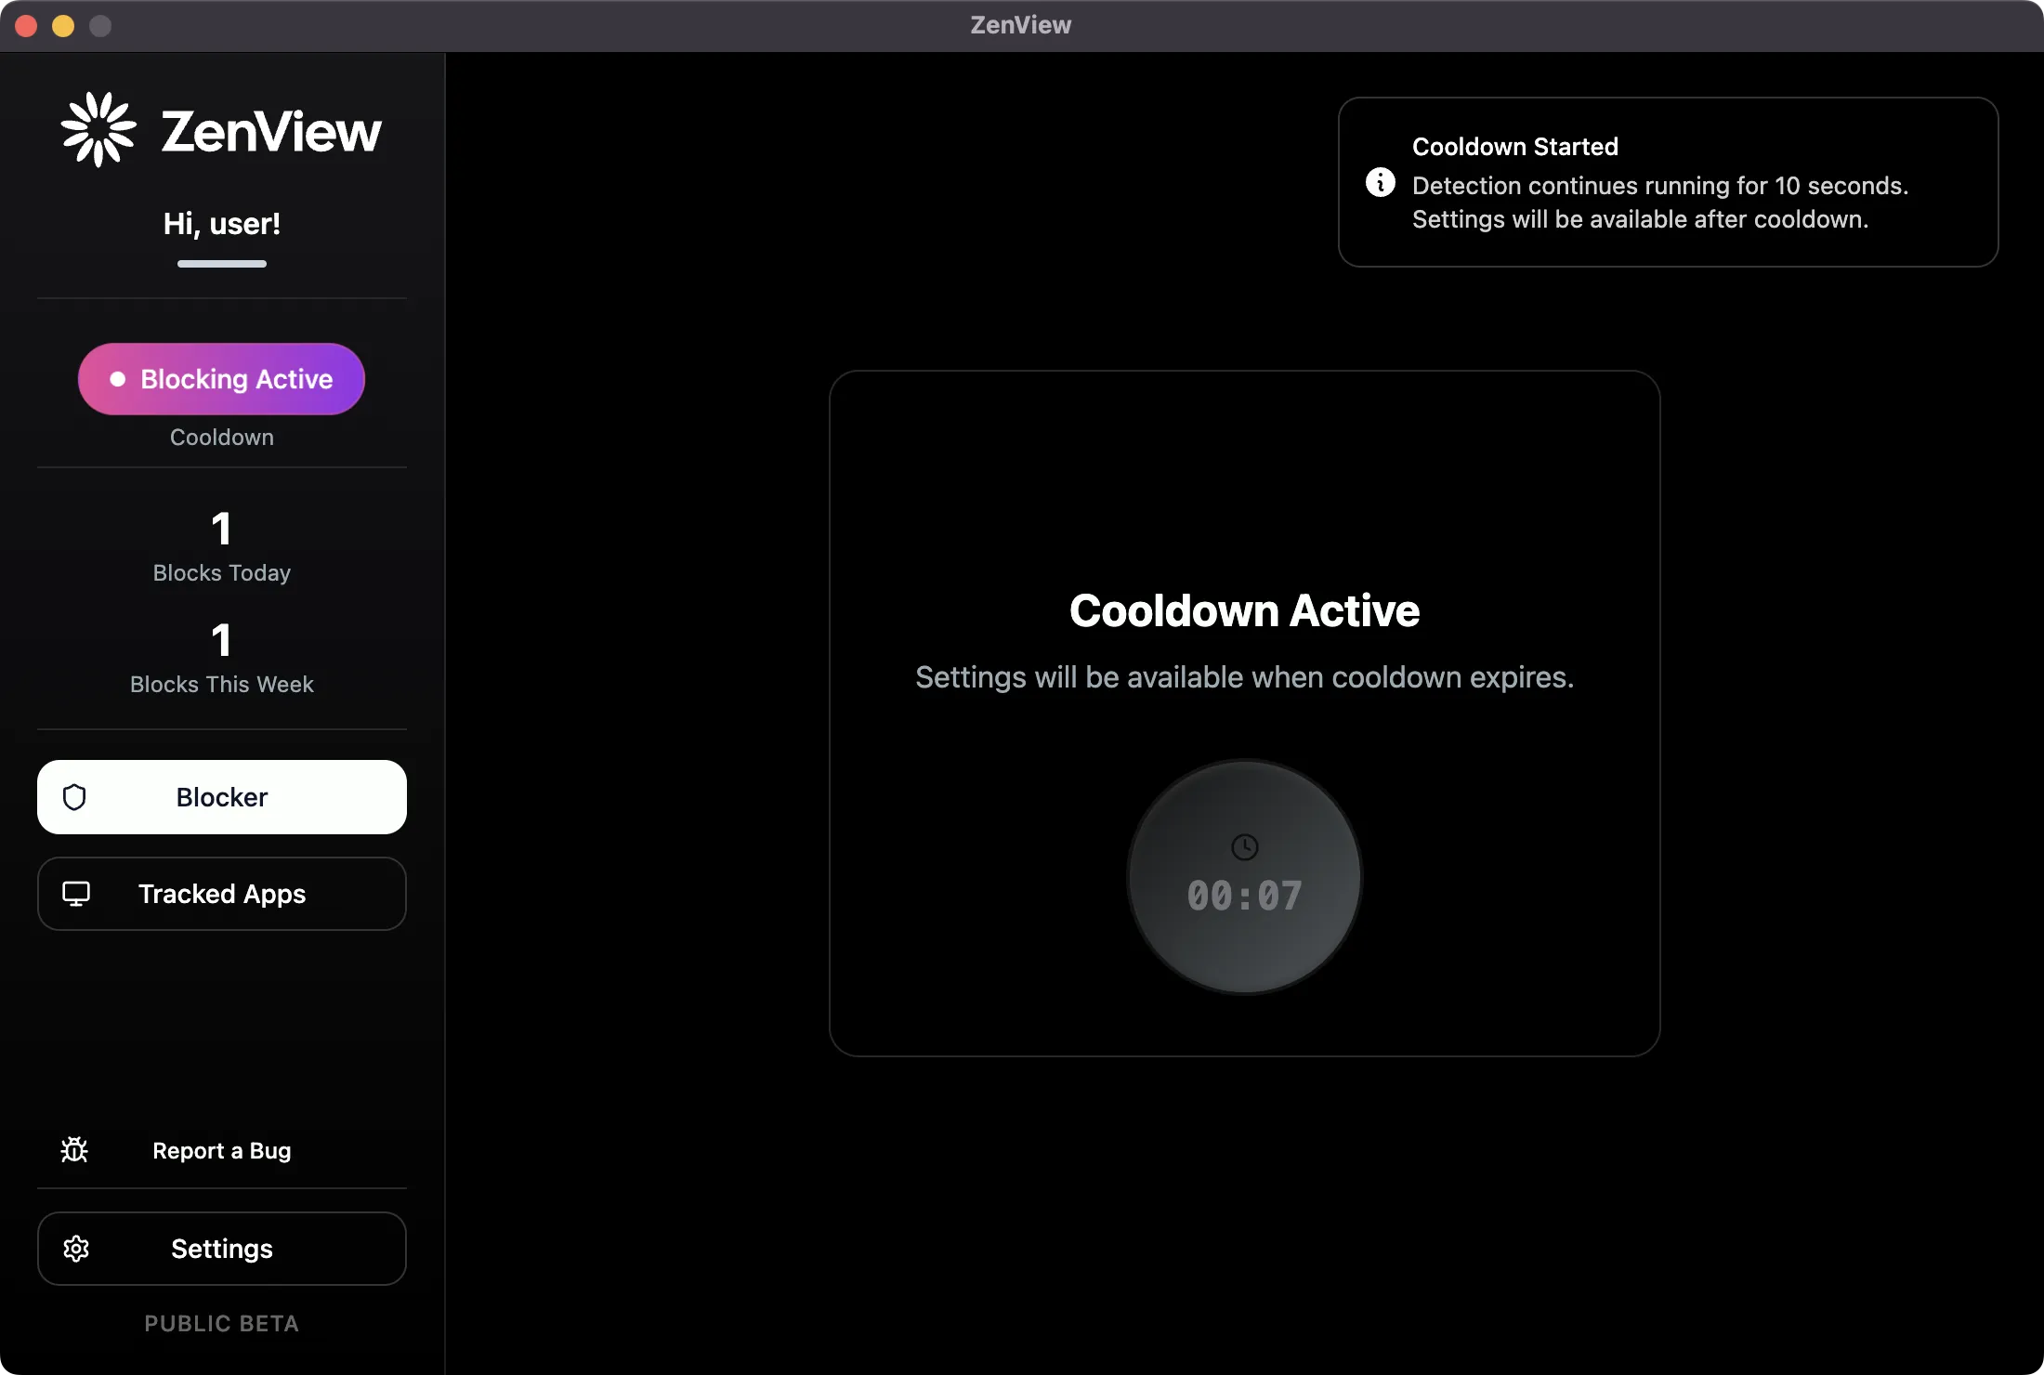Open Settings from the sidebar
The image size is (2044, 1375).
click(x=221, y=1249)
